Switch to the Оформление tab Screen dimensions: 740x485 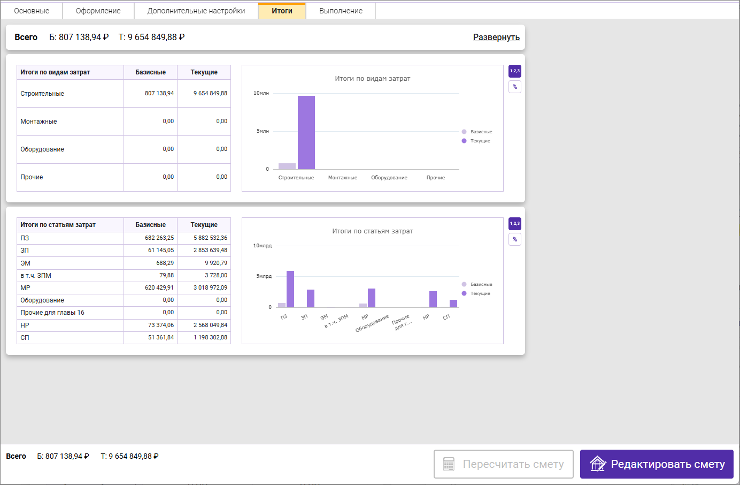(98, 11)
